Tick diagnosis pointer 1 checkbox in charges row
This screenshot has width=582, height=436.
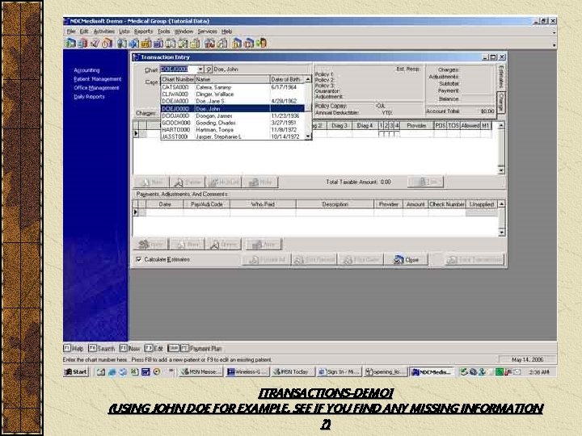click(381, 134)
